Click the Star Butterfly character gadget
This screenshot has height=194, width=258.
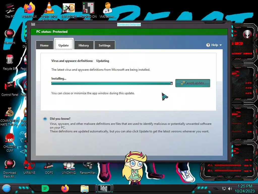135,167
